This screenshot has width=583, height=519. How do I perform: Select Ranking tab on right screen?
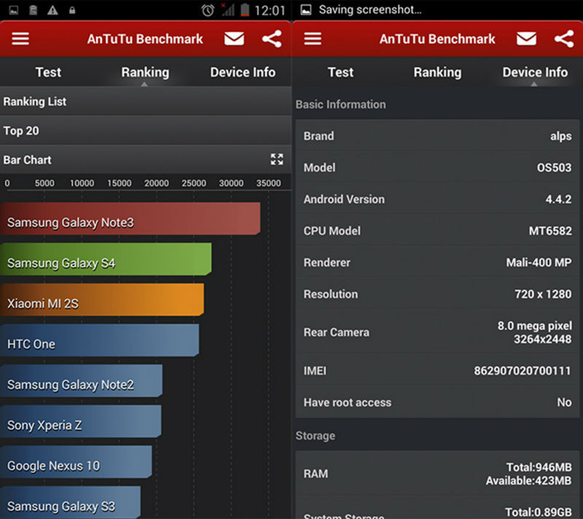click(437, 72)
